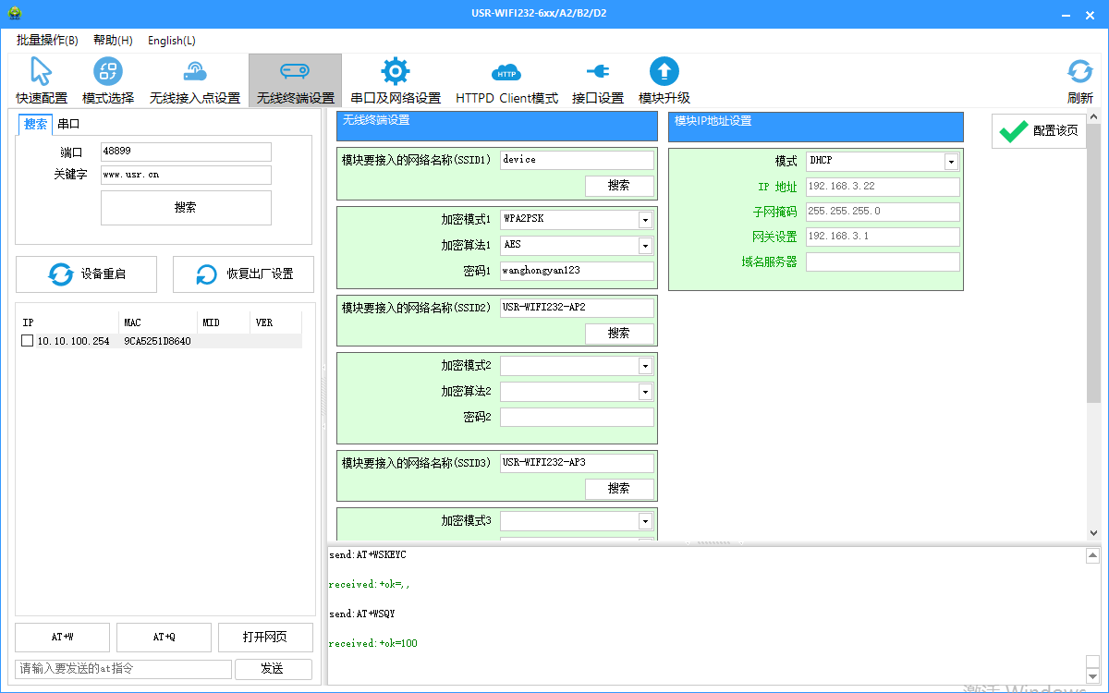Open the 模式 DHCP dropdown
This screenshot has width=1109, height=693.
951,162
